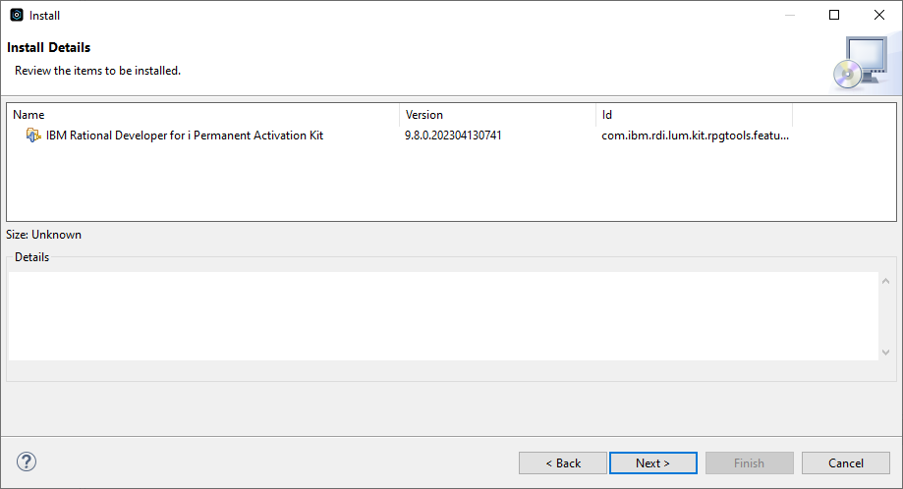Maximize the Install window
The width and height of the screenshot is (903, 489).
coord(834,15)
